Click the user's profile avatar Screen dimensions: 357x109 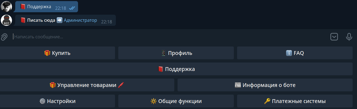click(6, 7)
